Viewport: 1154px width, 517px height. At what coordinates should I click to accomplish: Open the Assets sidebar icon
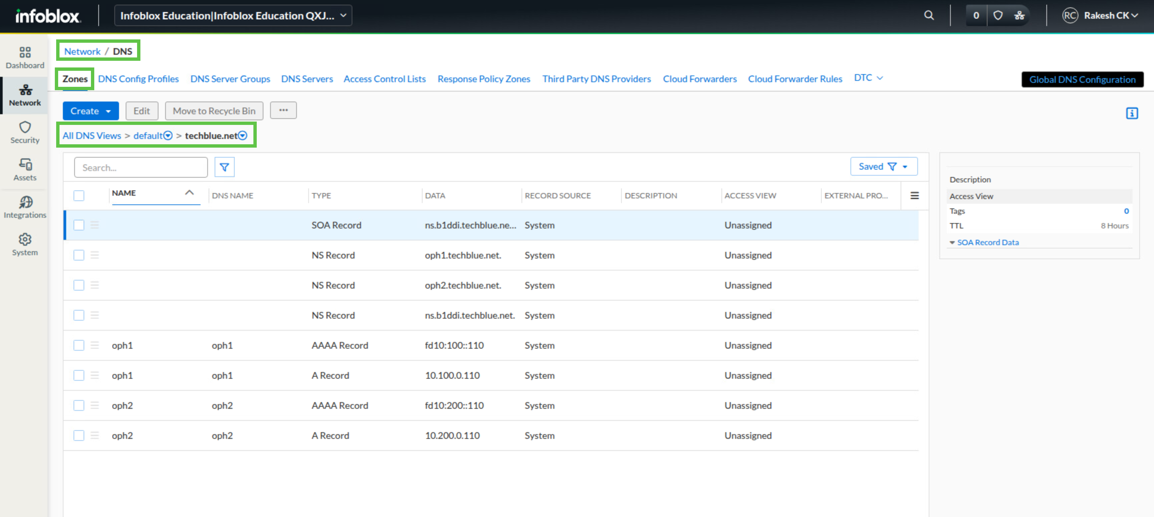coord(25,170)
